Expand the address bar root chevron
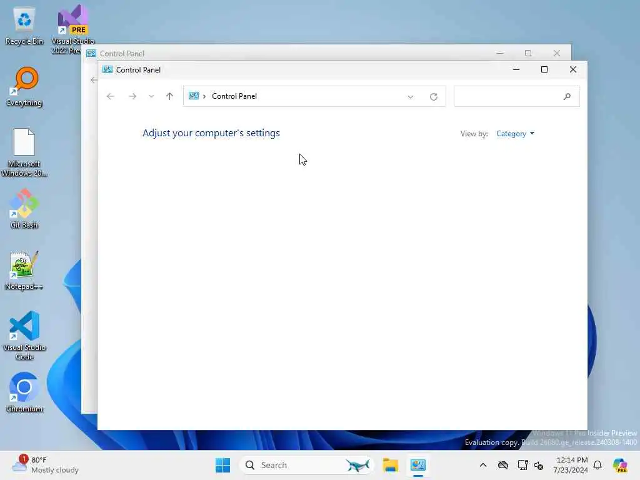The height and width of the screenshot is (480, 640). tap(204, 96)
